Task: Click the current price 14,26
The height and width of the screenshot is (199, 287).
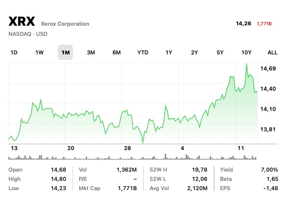Action: (244, 24)
